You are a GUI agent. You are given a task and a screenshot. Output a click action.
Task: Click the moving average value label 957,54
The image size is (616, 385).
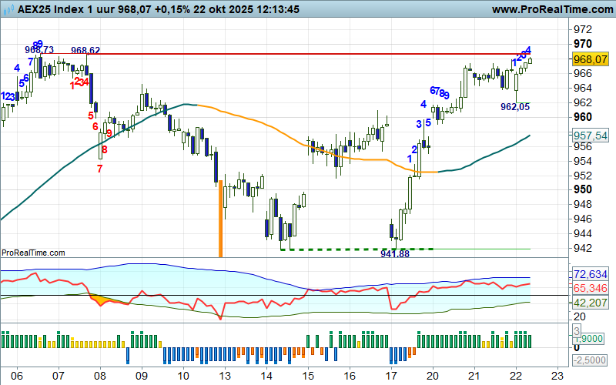590,136
